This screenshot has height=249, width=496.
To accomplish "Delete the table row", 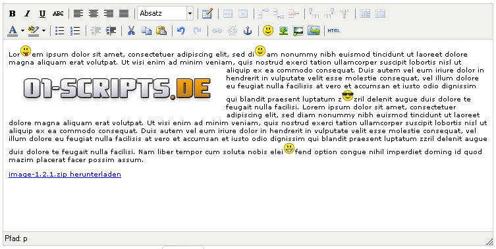I will [x=294, y=14].
